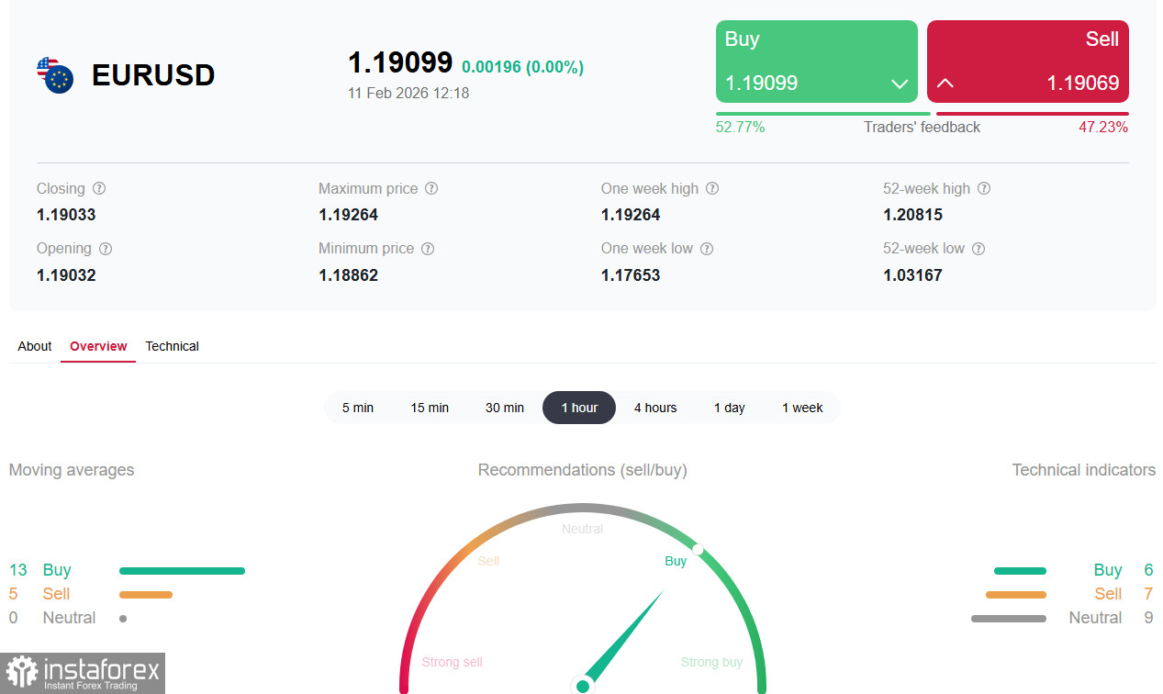Click the EURUSD flag icon
This screenshot has width=1163, height=694.
54,75
